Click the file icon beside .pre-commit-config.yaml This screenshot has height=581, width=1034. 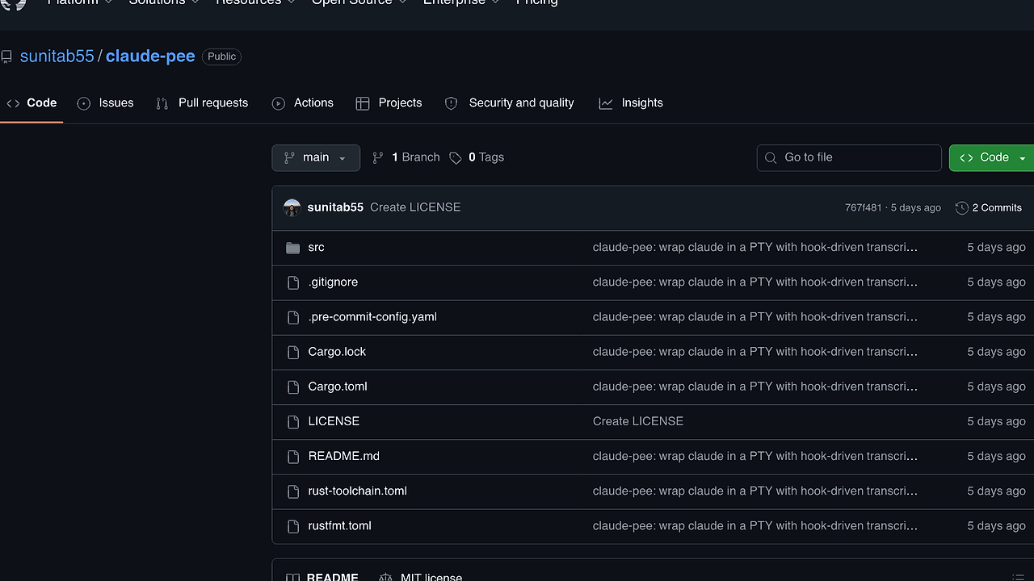293,317
